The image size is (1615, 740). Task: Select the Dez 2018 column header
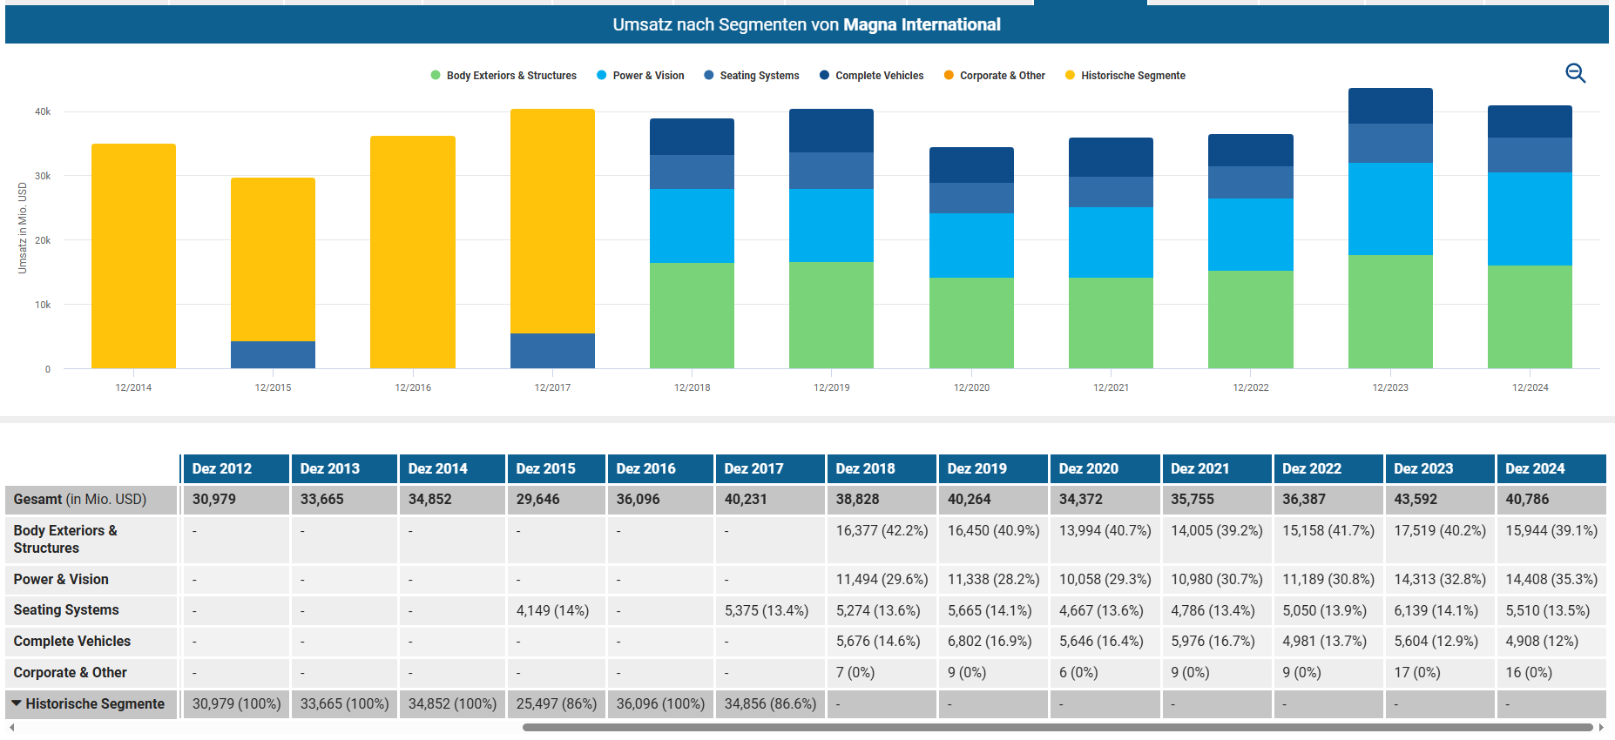[x=865, y=468]
